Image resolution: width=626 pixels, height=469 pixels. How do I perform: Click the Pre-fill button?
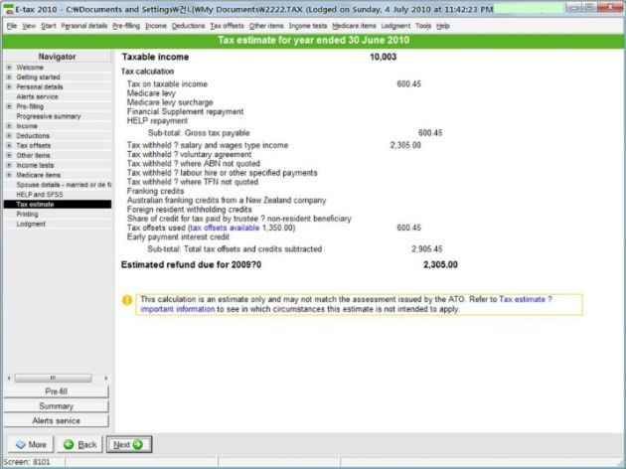pyautogui.click(x=56, y=391)
